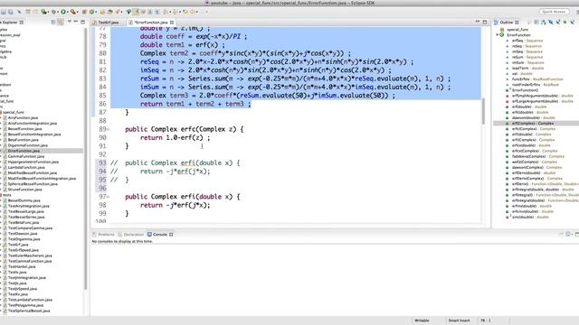Screen dimensions: 579x325
Task: Toggle Sort in the Outline toolbar
Action: click(543, 22)
